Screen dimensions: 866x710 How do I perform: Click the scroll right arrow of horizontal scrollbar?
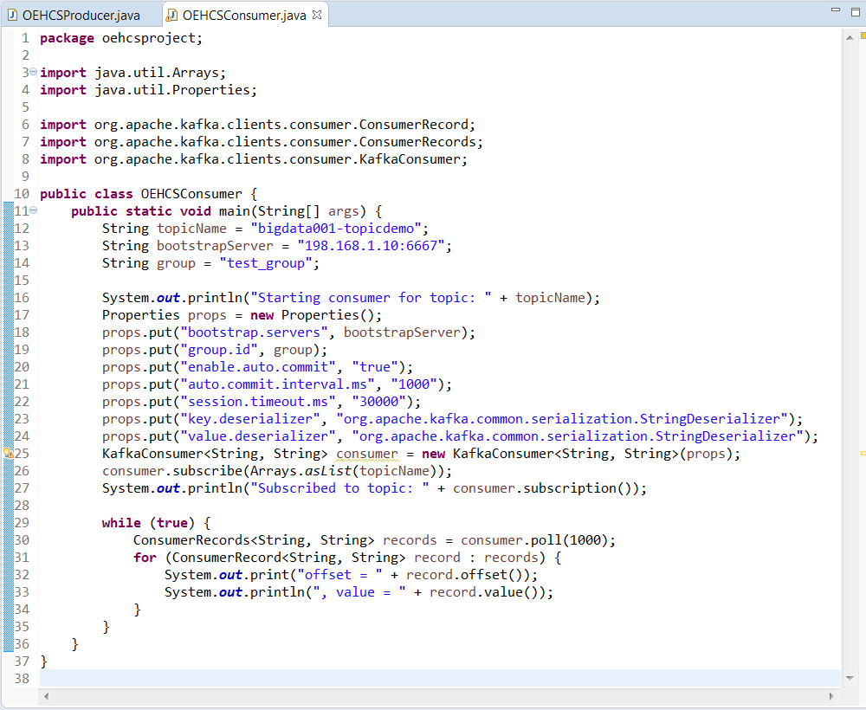tap(831, 696)
